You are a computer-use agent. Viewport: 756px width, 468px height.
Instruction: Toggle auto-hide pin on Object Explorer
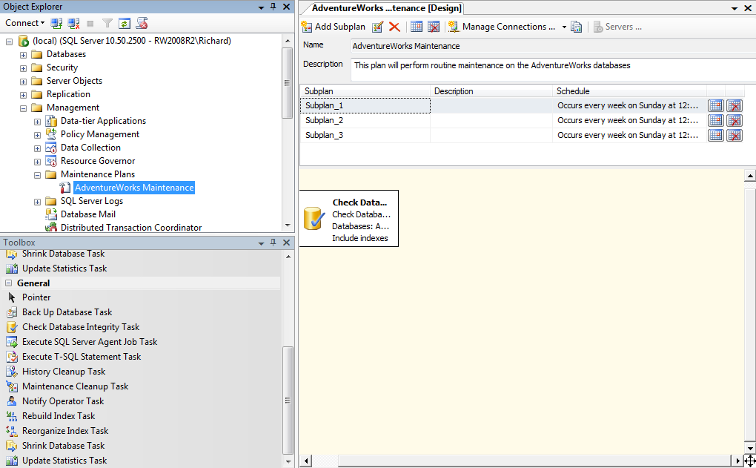[x=273, y=7]
